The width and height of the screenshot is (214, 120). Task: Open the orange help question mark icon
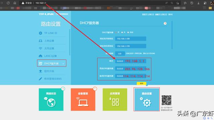165,23
